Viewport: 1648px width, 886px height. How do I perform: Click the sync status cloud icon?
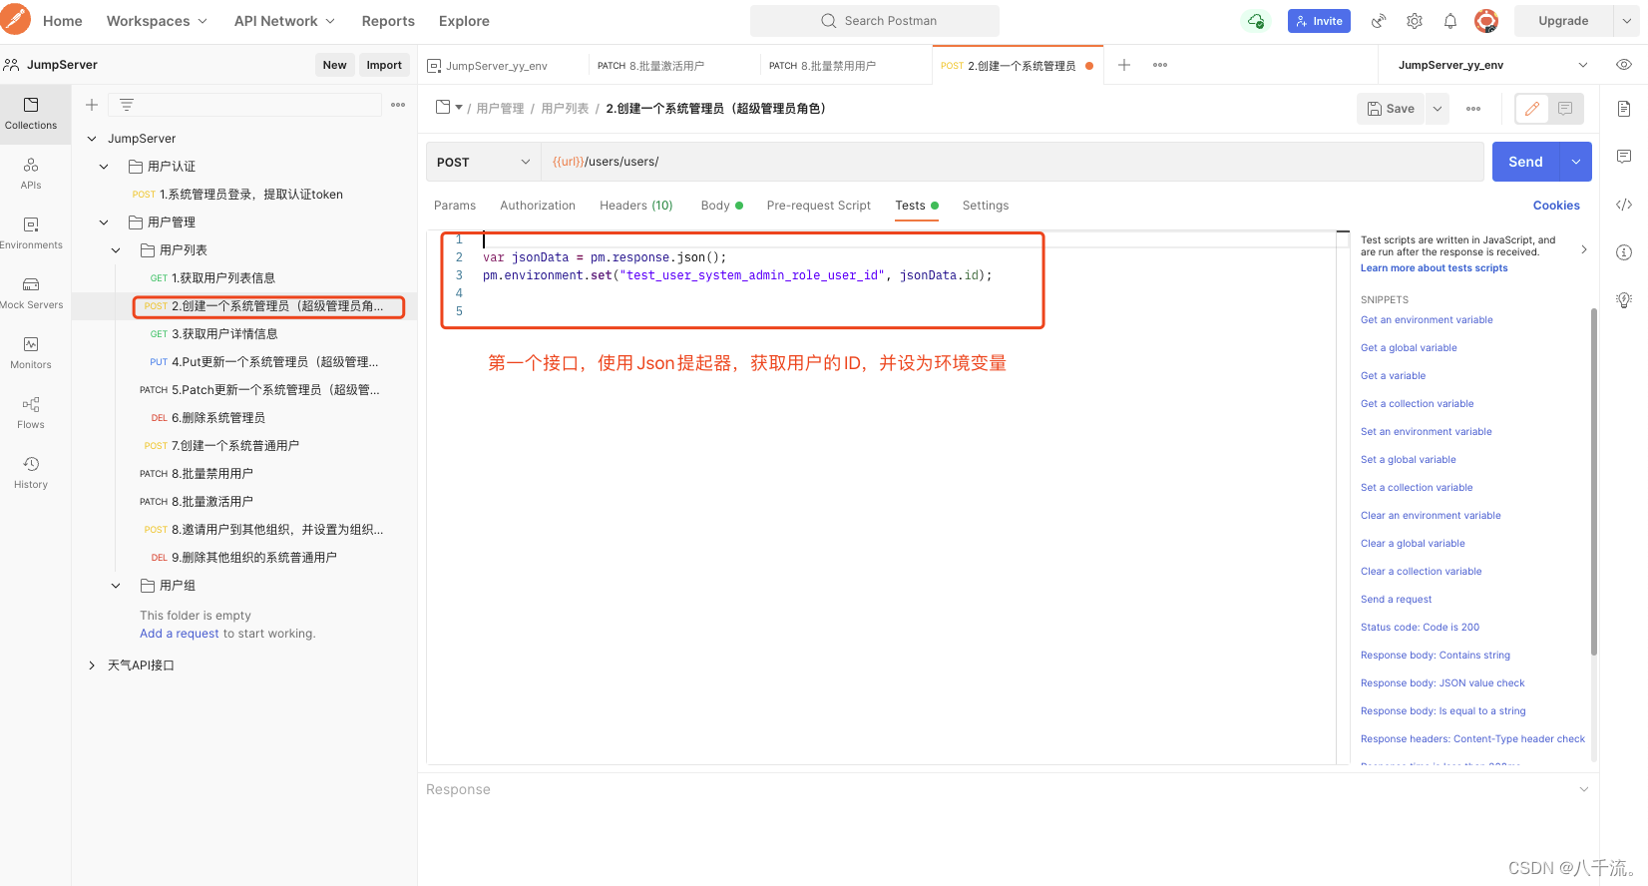[1256, 21]
